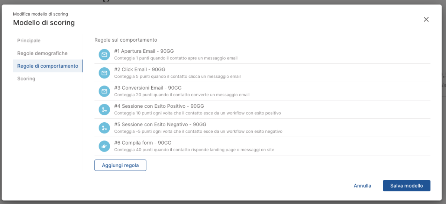Click workflow icon for Sessione con Esito Positivo
This screenshot has height=204, width=446.
click(x=104, y=110)
